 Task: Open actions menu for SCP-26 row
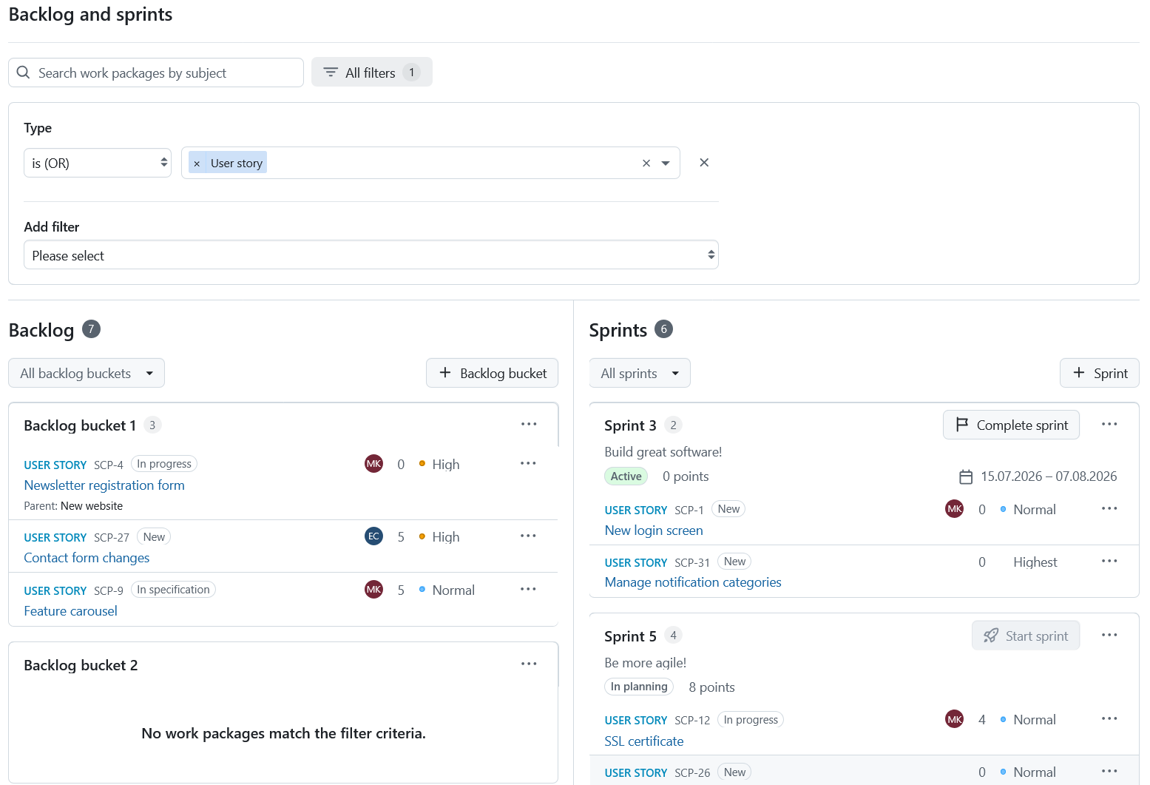[1109, 772]
